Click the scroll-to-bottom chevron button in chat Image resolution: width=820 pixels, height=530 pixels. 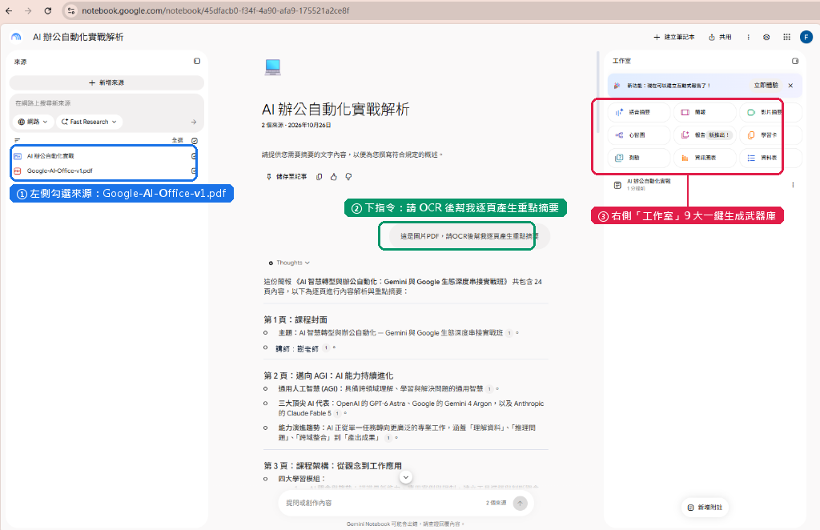pos(405,476)
